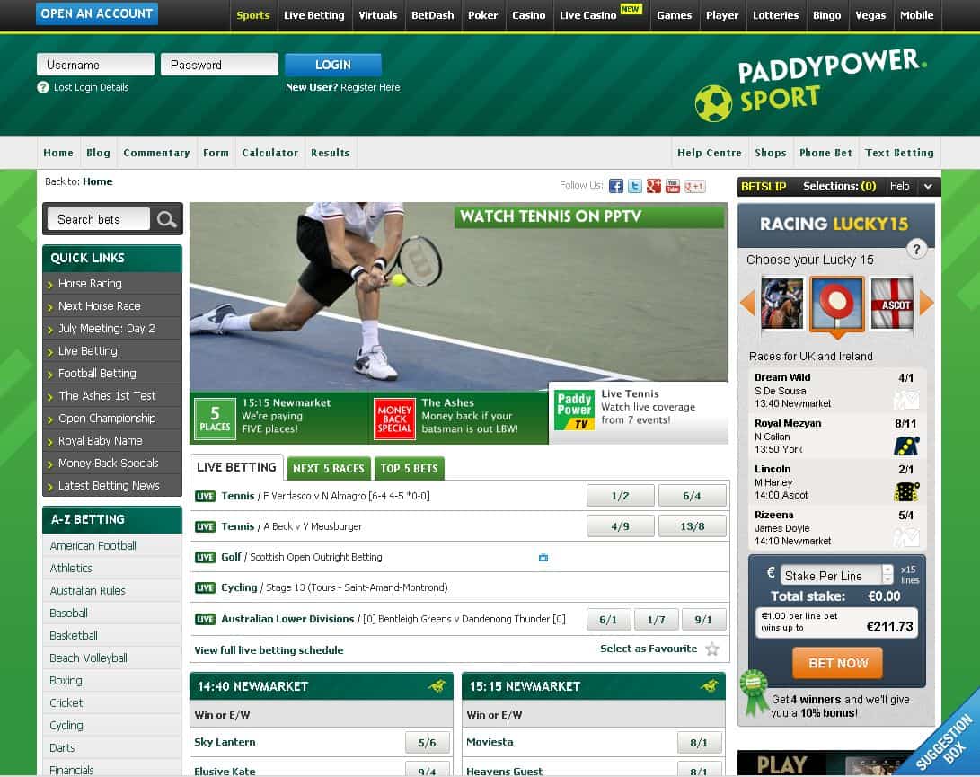Click the Open An Account button

pos(97,13)
